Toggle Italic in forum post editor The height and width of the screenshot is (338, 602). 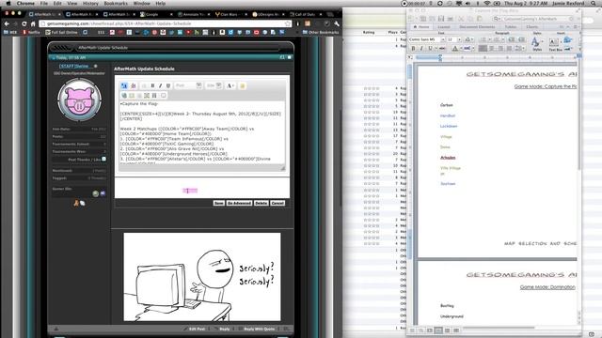(x=160, y=85)
